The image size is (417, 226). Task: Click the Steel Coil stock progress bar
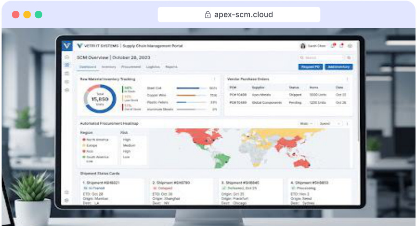coord(191,88)
